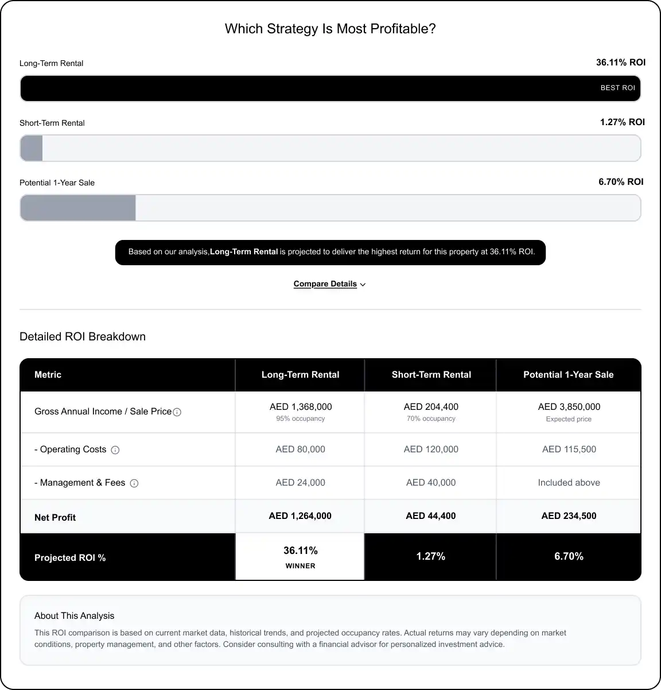661x690 pixels.
Task: Click the Short-Term Rental progress bar
Action: coord(330,148)
